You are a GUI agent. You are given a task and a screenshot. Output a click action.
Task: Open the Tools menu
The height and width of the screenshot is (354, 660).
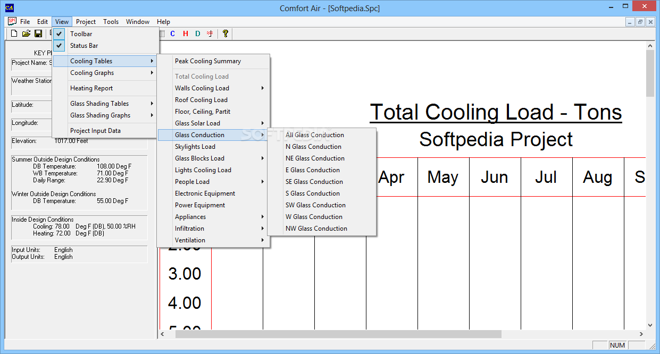point(111,22)
